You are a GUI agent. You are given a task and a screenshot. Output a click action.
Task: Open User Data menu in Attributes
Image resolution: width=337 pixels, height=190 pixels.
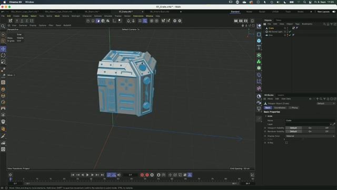286,99
